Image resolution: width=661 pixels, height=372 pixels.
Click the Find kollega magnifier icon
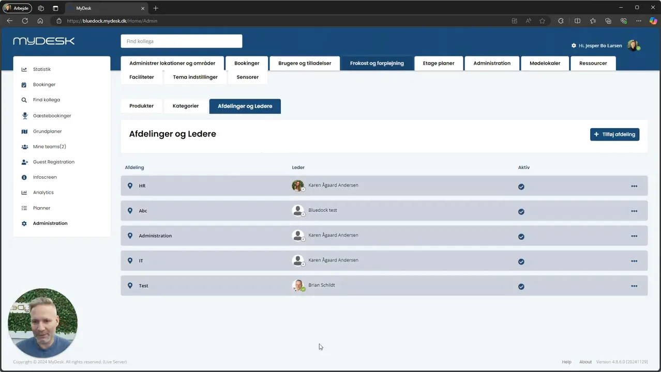(x=24, y=100)
